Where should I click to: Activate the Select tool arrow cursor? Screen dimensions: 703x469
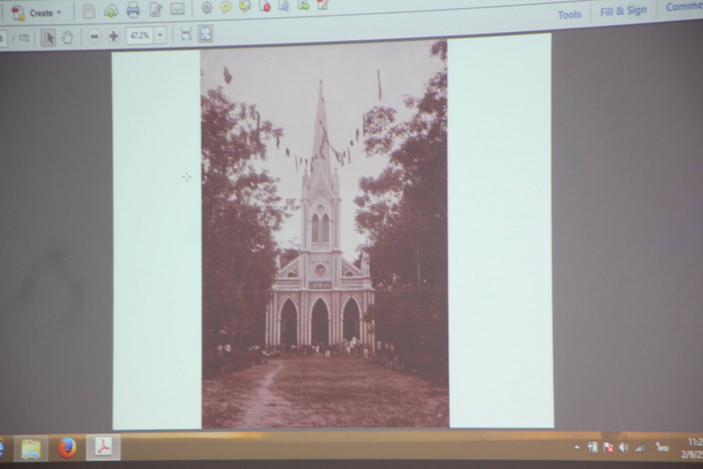pos(48,38)
